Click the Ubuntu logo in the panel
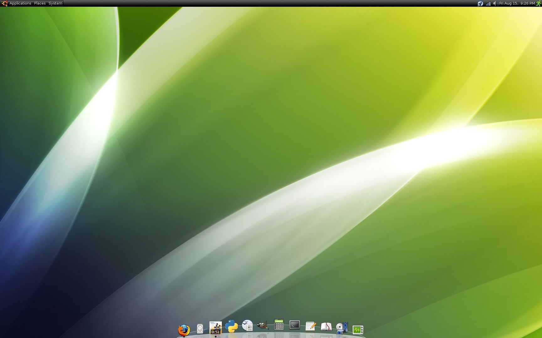Viewport: 542px width, 338px height. tap(4, 3)
